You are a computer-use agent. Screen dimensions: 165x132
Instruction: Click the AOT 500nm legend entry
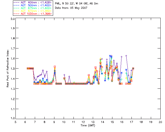[33, 5]
